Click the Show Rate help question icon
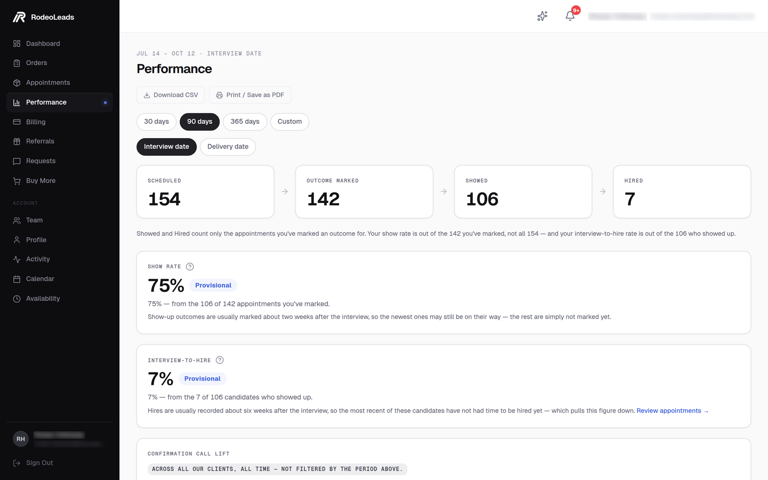The width and height of the screenshot is (768, 480). pyautogui.click(x=190, y=267)
